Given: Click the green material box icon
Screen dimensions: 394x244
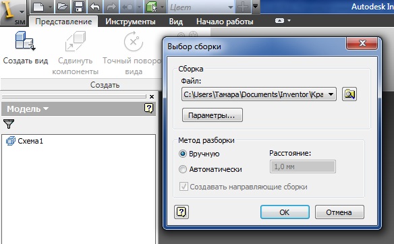Looking at the screenshot, I should [x=152, y=7].
